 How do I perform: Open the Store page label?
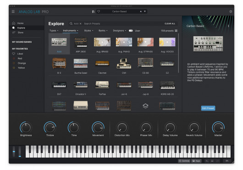pos(21,33)
